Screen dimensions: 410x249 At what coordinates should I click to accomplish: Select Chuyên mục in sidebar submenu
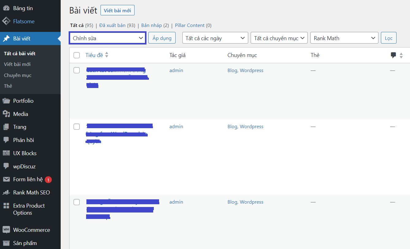coord(18,75)
